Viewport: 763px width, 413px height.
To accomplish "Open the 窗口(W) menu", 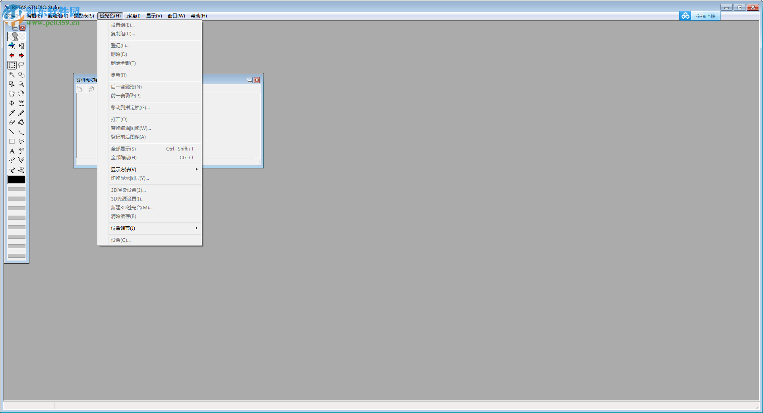I will pos(176,16).
